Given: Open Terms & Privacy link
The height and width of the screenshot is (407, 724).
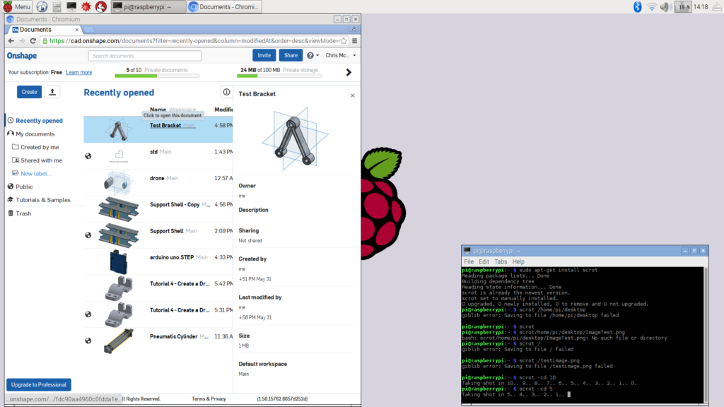Looking at the screenshot, I should pyautogui.click(x=209, y=399).
